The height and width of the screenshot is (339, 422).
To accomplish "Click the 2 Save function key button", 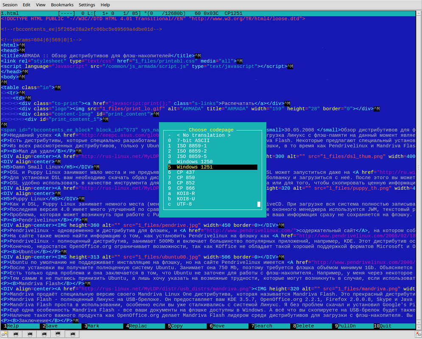I will (x=62, y=326).
